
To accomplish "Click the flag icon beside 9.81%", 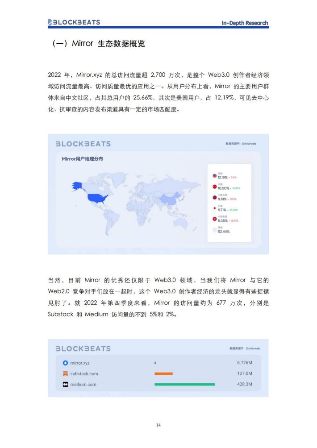I will pos(215,197).
